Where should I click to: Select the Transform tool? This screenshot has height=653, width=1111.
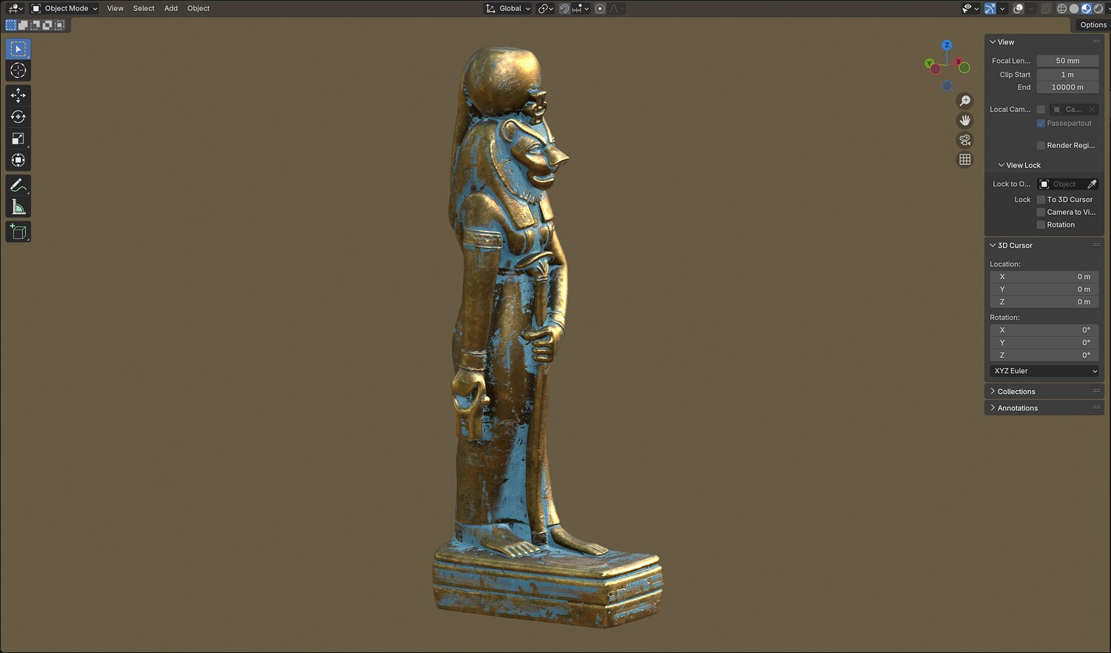point(19,160)
